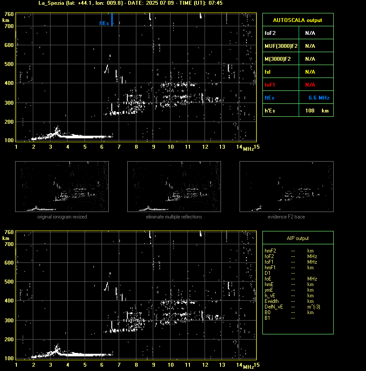Click the blue ftEs marker in top ionogram
366x371 pixels.
pyautogui.click(x=112, y=19)
